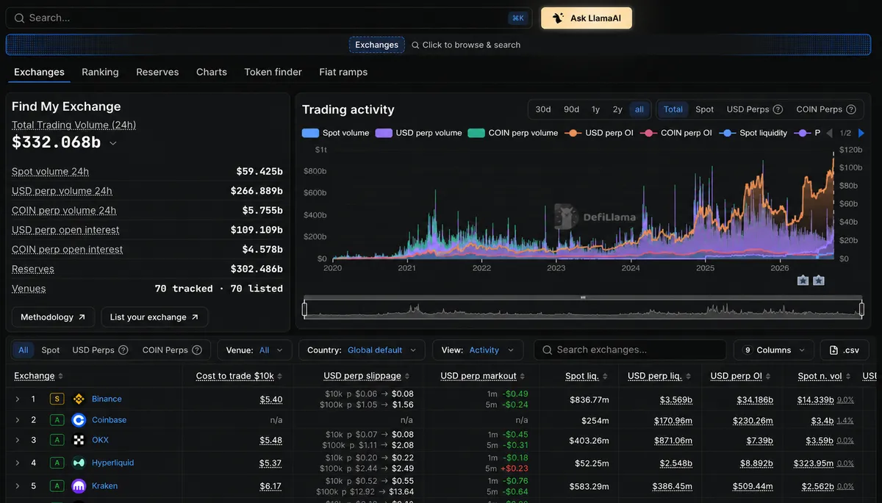Download the .csv export

[x=845, y=350]
